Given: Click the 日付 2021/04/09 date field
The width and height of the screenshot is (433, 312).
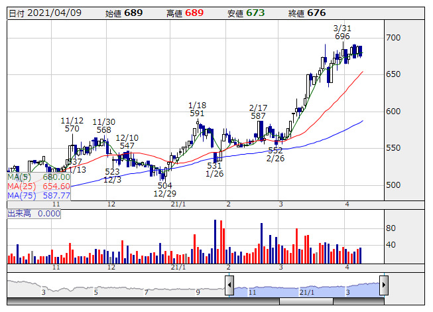Looking at the screenshot, I should click(x=45, y=13).
